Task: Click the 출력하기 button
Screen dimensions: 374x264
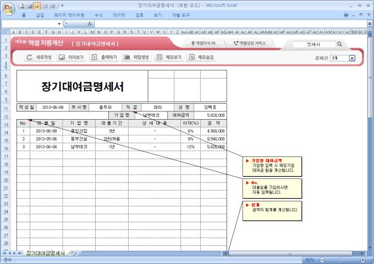Action: (x=105, y=57)
